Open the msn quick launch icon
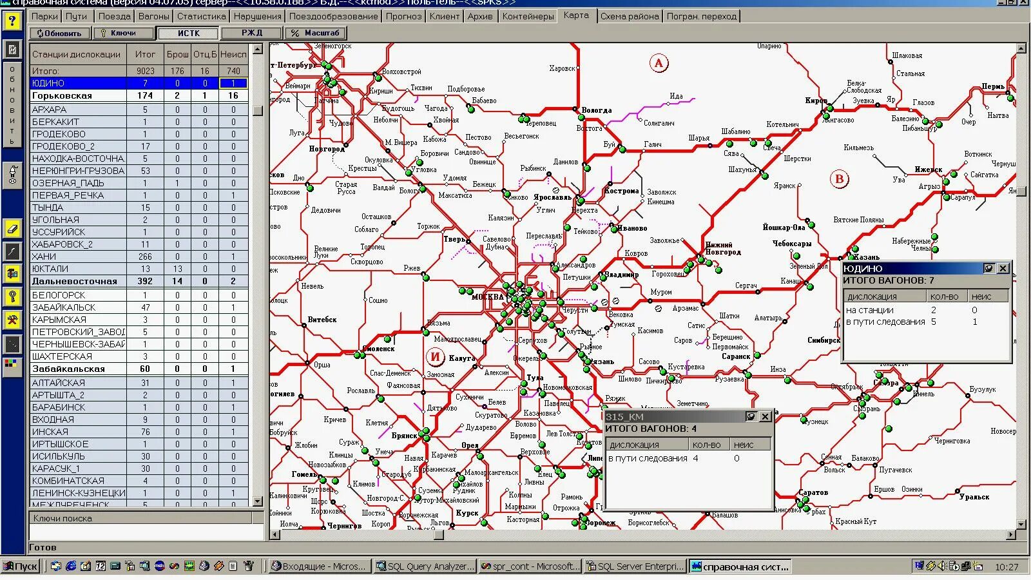 [x=159, y=566]
